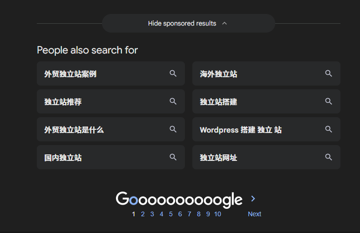This screenshot has height=233, width=360.
Task: Click the Next page link
Action: pos(254,214)
